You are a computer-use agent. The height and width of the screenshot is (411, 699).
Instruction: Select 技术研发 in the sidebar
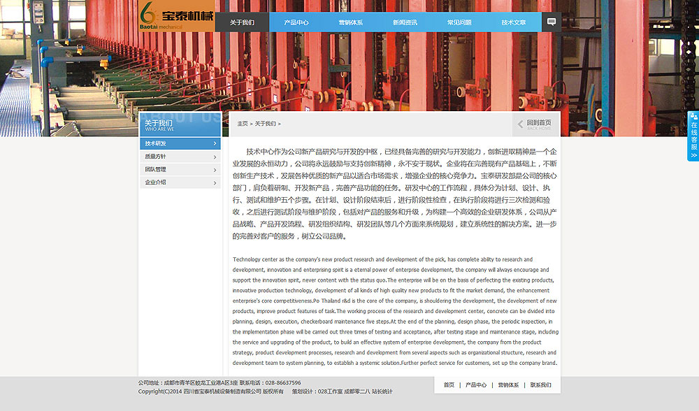pos(180,143)
